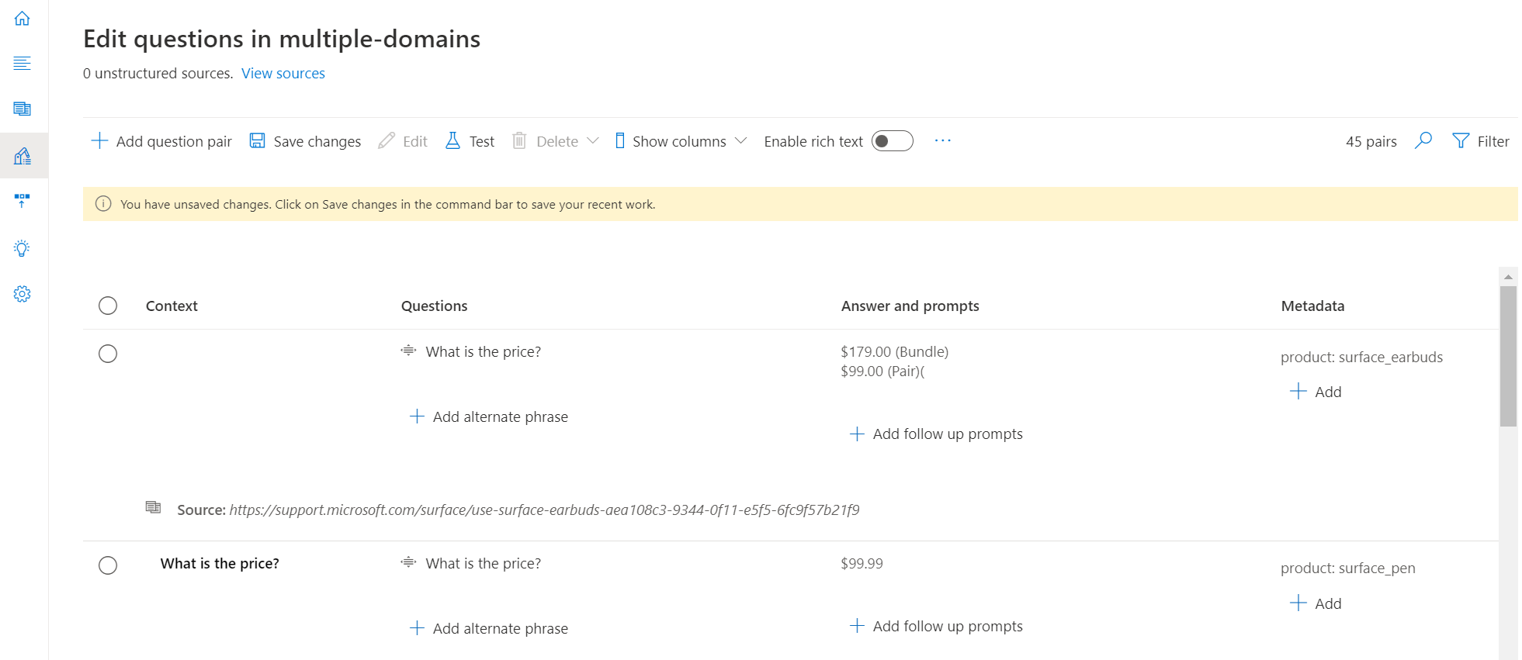Select the surface_earbuds question pair row
Screen dimensions: 1522x660
coord(108,354)
